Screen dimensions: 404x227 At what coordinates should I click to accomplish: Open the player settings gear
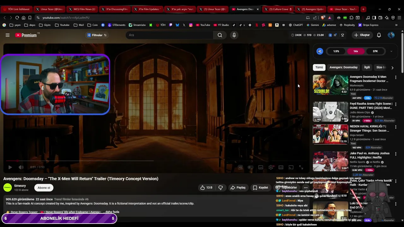pos(271,167)
